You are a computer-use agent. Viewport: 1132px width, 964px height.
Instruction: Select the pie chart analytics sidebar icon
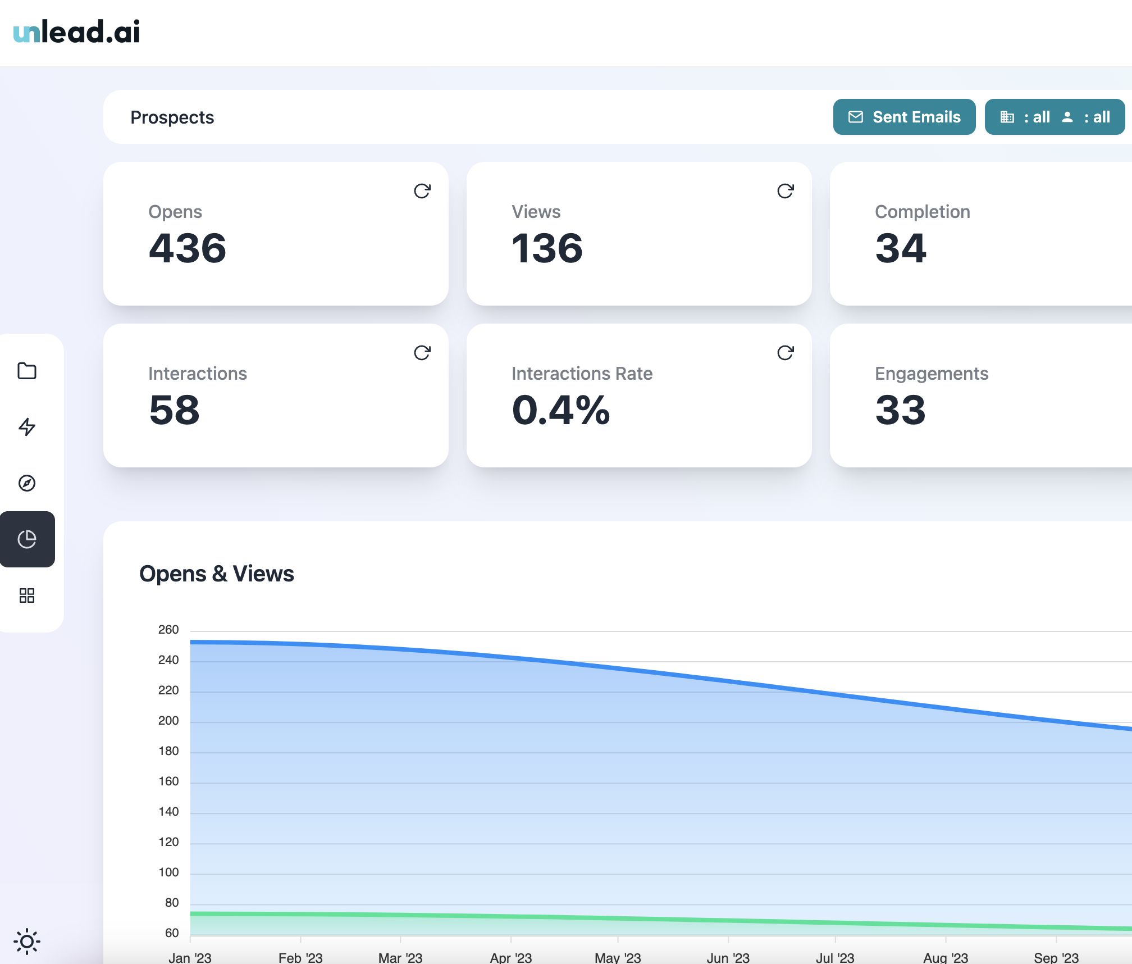[x=28, y=540]
